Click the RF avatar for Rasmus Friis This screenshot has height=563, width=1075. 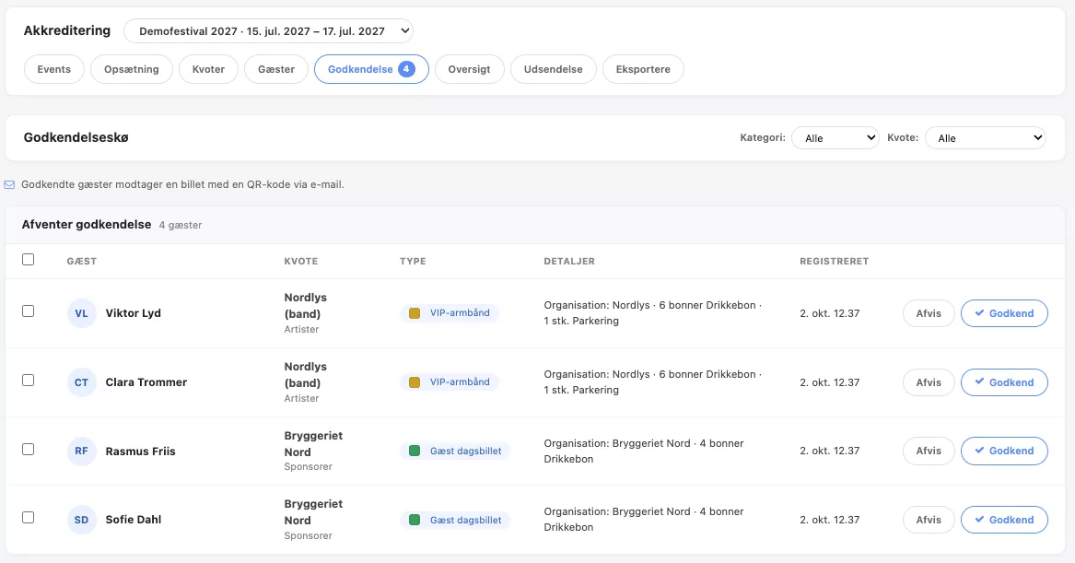82,452
